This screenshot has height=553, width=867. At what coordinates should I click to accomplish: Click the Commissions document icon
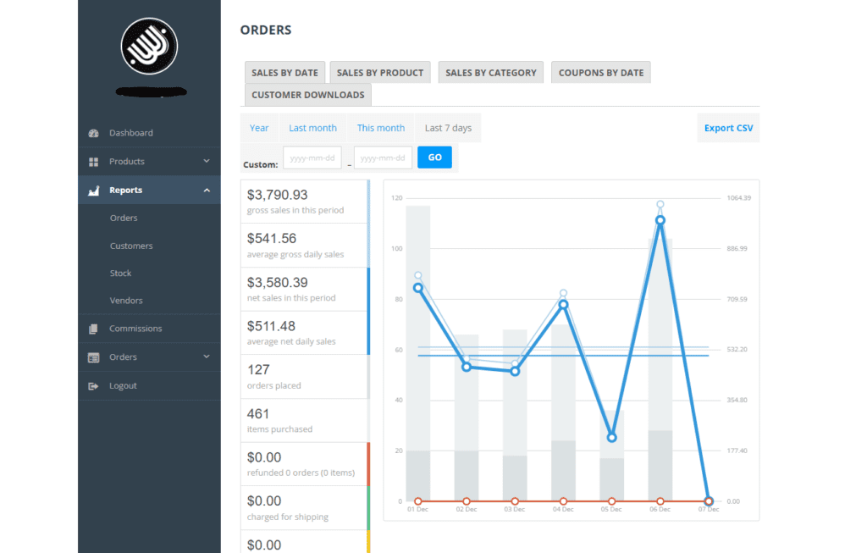tap(93, 329)
